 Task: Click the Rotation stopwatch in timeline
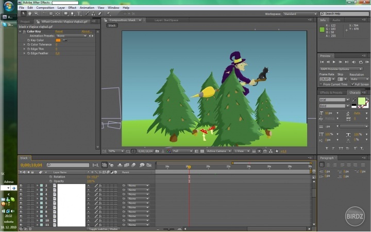50,177
